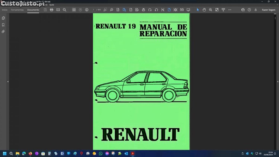The height and width of the screenshot is (157, 279).
Task: Switch to the Início tab
Action: point(5,10)
